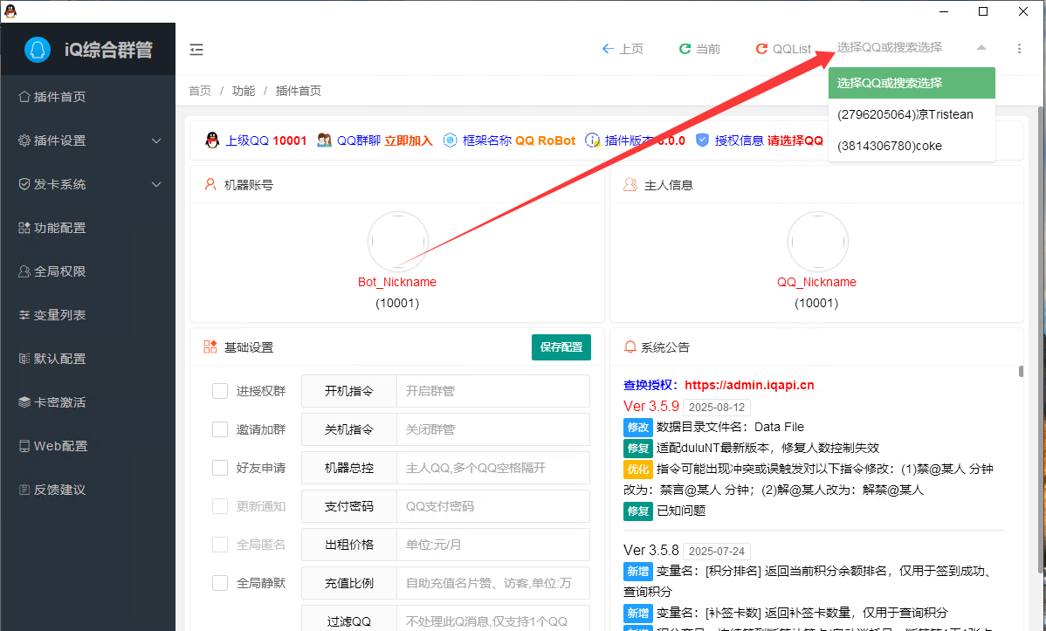The width and height of the screenshot is (1046, 631).
Task: Click the three-dot more options icon
Action: 1019,49
